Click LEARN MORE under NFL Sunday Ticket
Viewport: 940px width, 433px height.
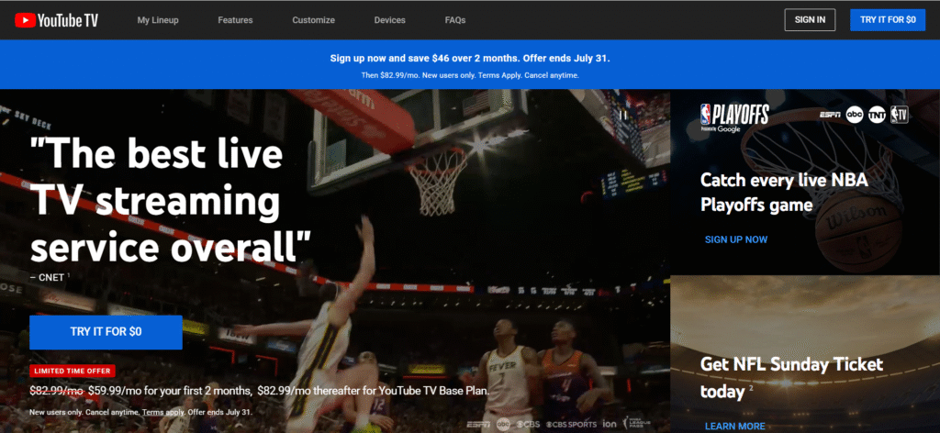735,427
